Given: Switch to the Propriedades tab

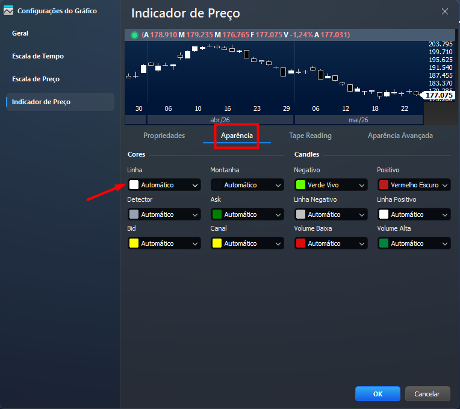Looking at the screenshot, I should pos(164,136).
